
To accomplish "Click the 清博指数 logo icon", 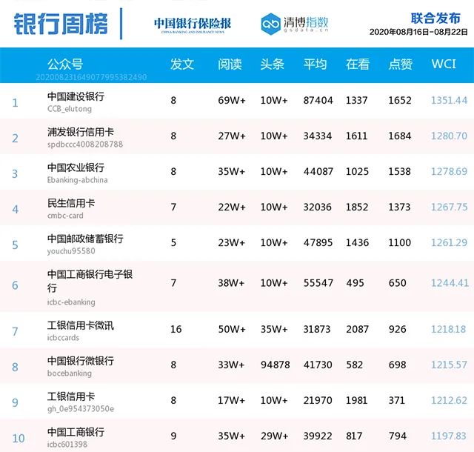I will [270, 24].
